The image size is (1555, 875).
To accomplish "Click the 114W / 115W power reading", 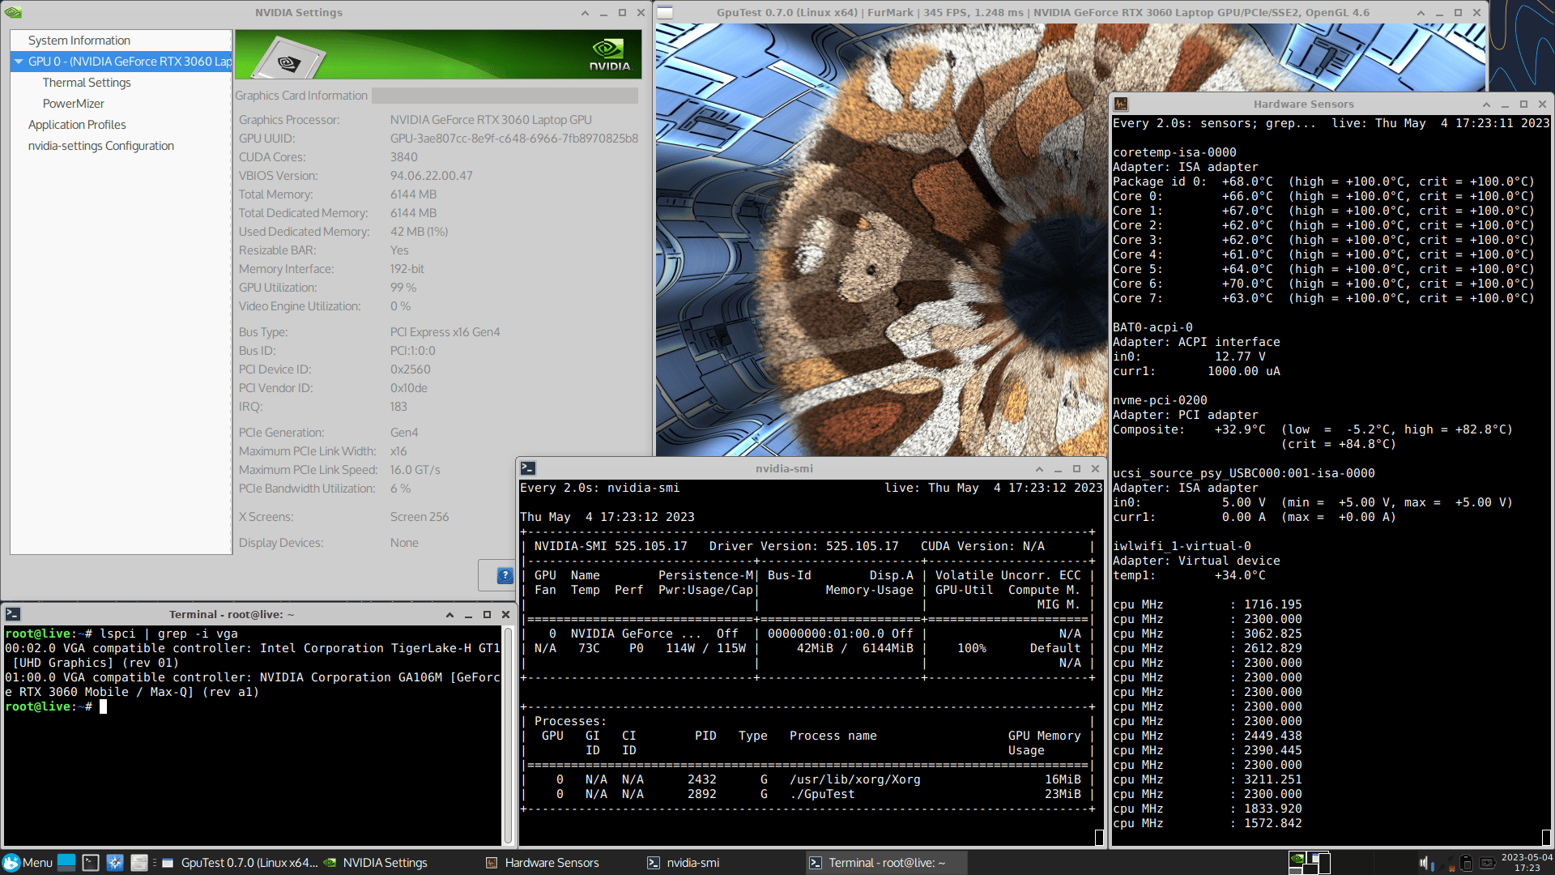I will point(706,648).
